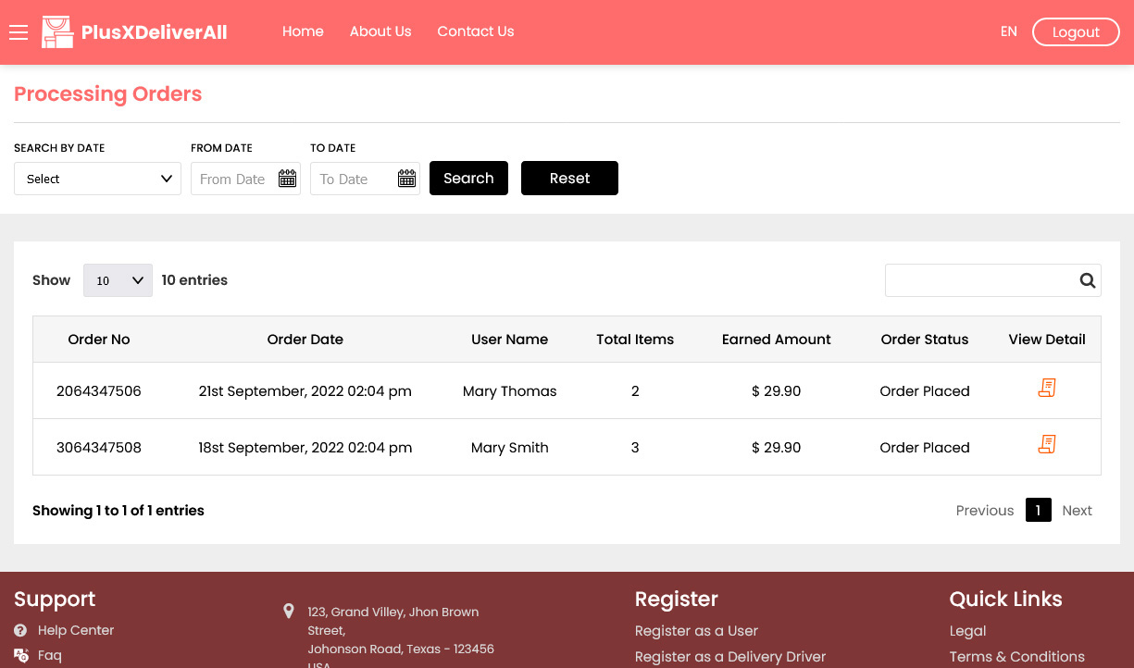
Task: Click the Reset button
Action: [x=569, y=179]
